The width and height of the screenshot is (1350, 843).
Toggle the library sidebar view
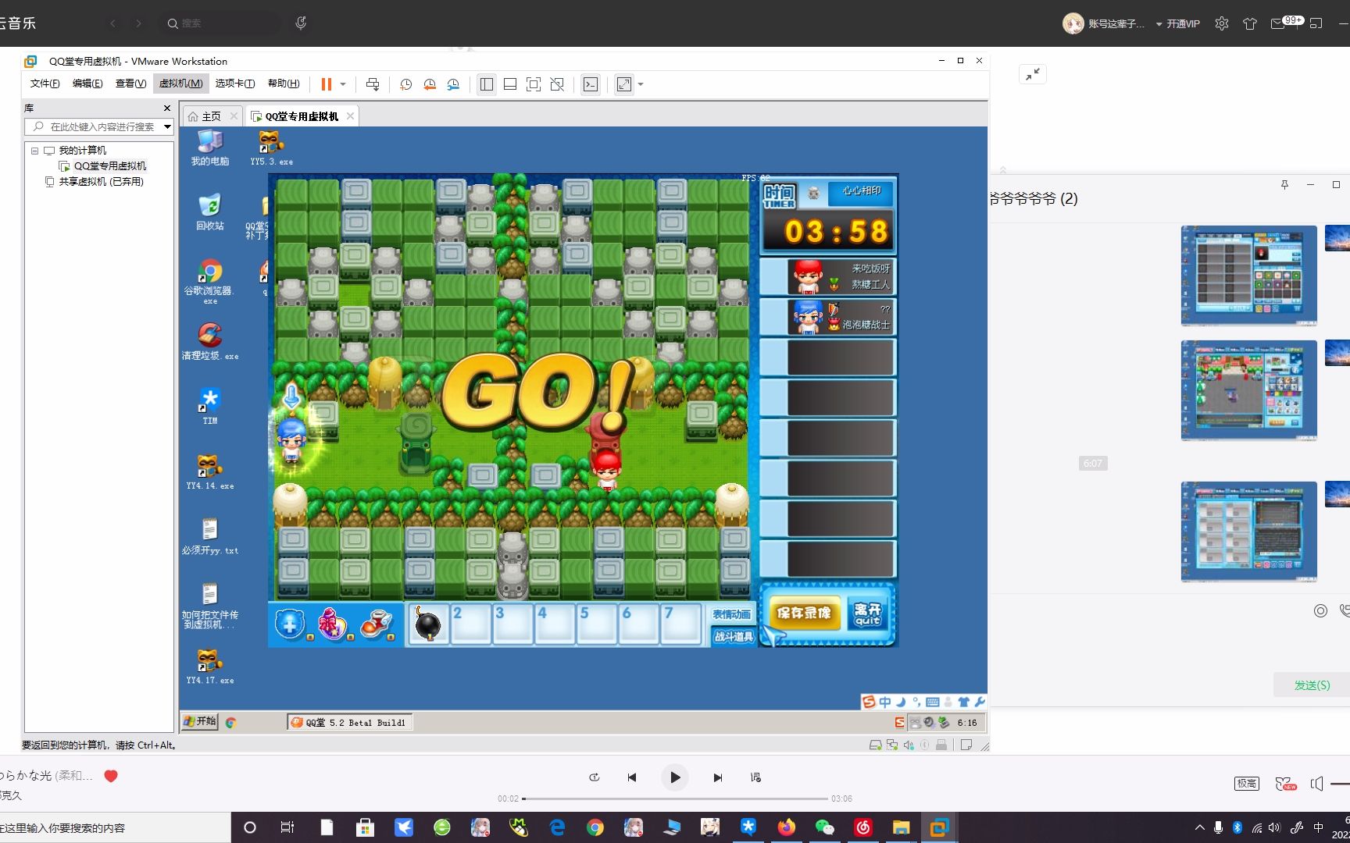pyautogui.click(x=487, y=84)
